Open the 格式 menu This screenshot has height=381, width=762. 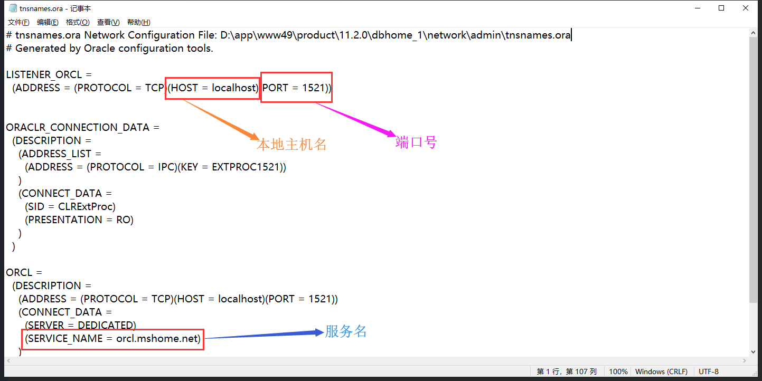(x=78, y=22)
